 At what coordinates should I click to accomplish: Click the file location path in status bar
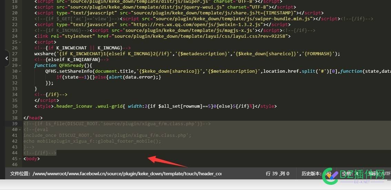click(116, 174)
